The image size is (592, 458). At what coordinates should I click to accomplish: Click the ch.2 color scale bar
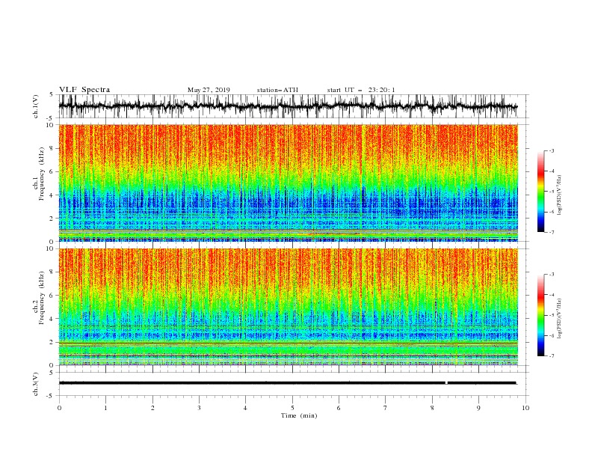[540, 315]
